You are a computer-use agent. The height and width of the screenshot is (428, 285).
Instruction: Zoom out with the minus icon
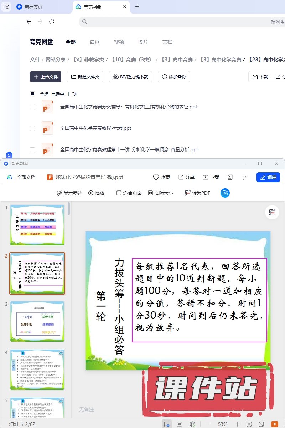pyautogui.click(x=208, y=424)
